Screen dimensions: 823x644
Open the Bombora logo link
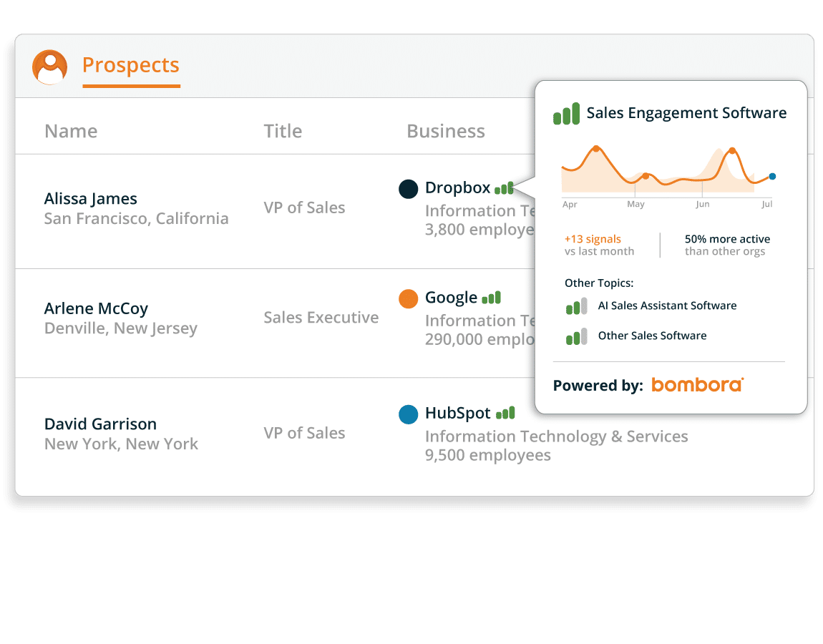pos(697,385)
